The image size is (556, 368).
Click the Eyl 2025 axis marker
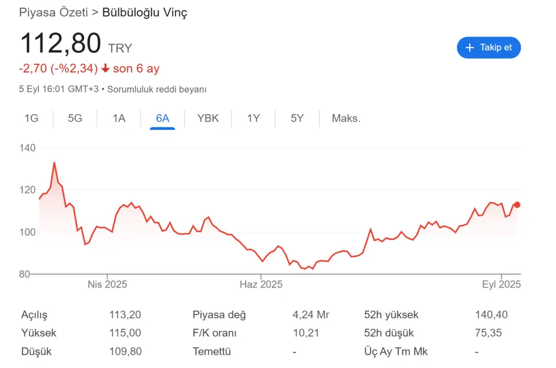501,284
